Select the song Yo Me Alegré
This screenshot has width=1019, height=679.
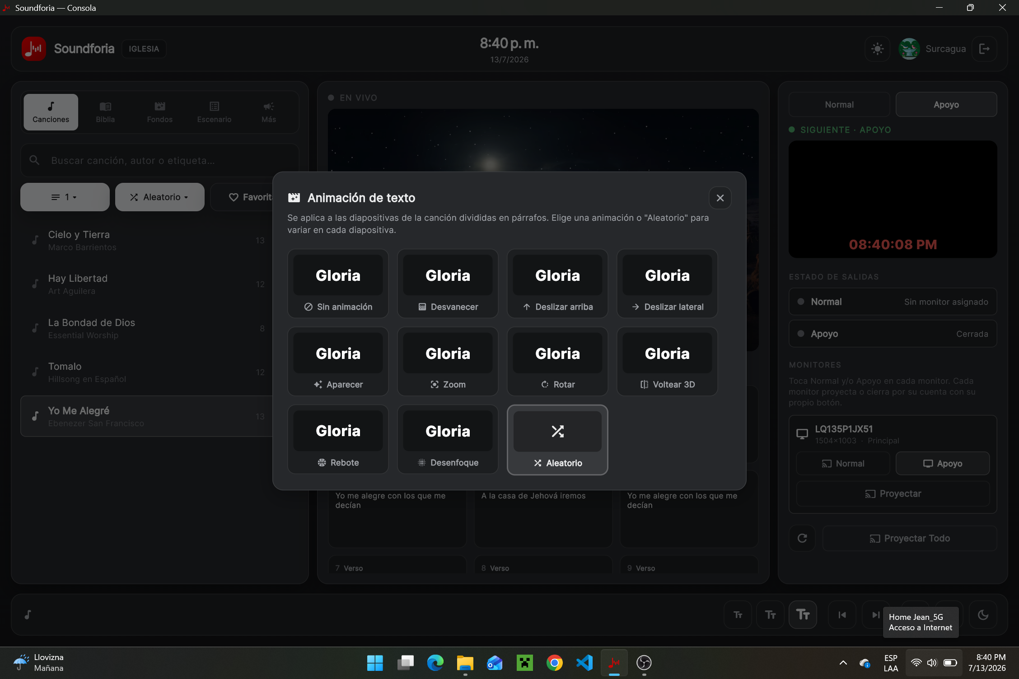click(147, 416)
